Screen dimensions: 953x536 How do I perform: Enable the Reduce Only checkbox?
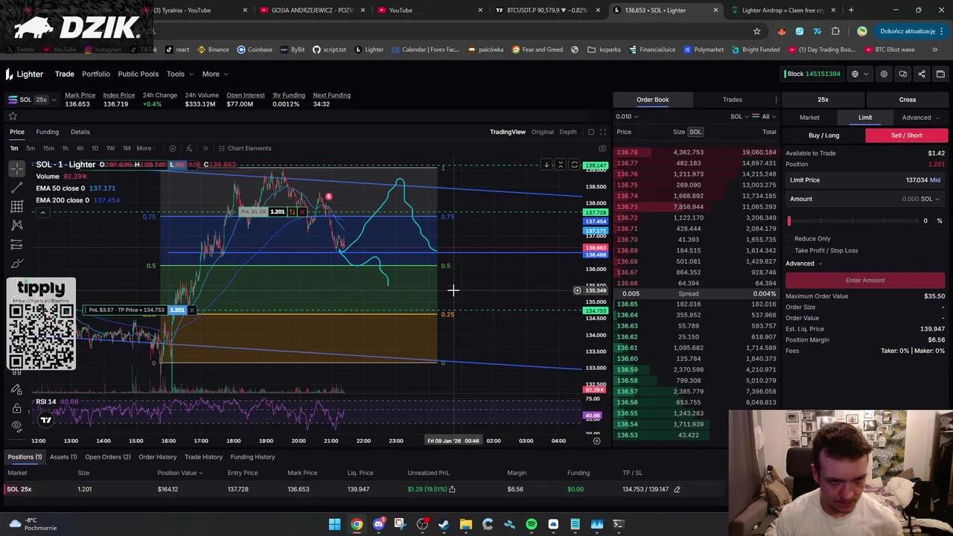789,239
